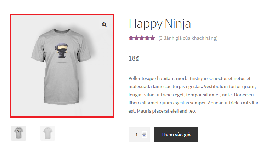Select the second plain shirt thumbnail

[x=47, y=133]
